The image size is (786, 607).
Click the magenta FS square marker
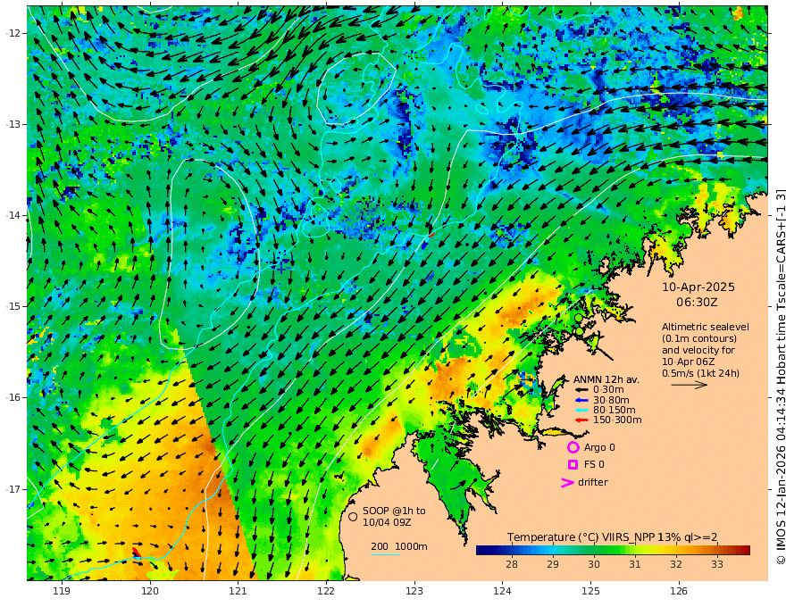pyautogui.click(x=573, y=464)
